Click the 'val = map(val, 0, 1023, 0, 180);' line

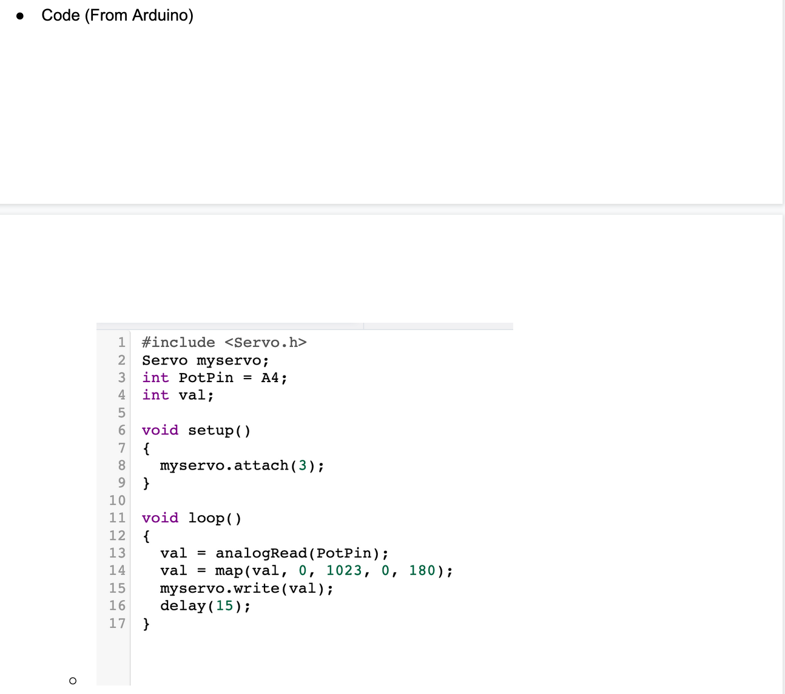pyautogui.click(x=306, y=571)
